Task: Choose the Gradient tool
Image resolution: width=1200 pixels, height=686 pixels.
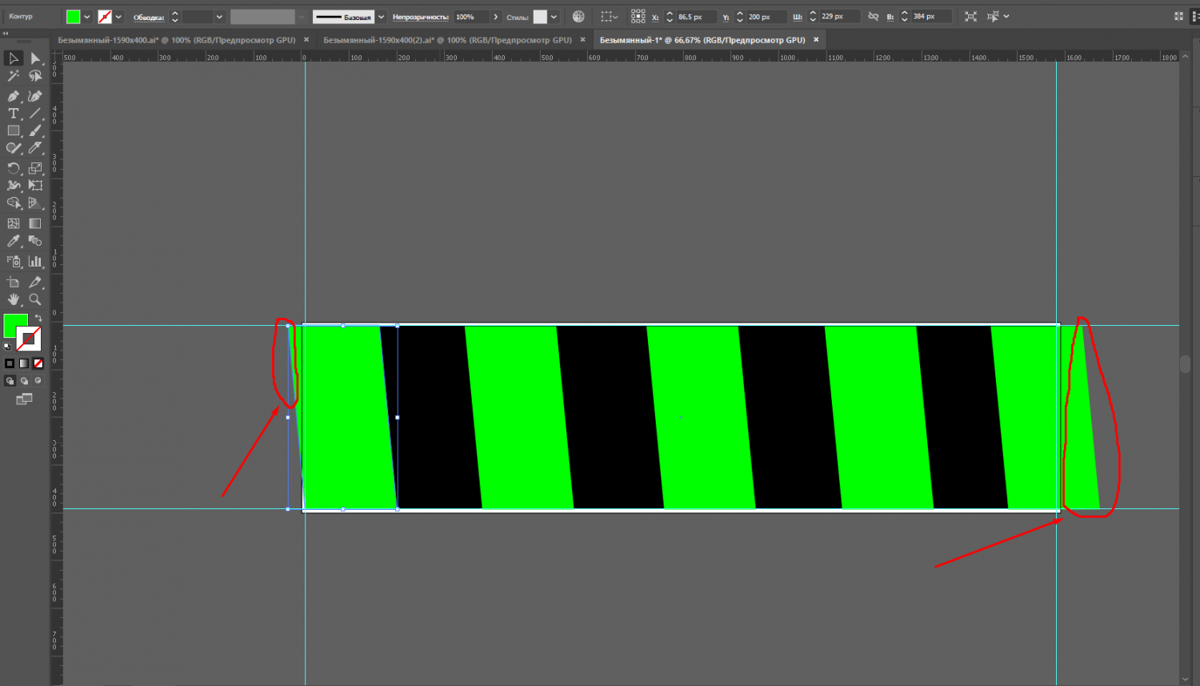Action: pyautogui.click(x=35, y=224)
